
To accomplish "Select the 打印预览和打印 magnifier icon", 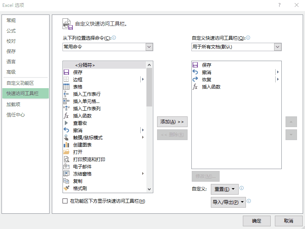I will point(66,159).
